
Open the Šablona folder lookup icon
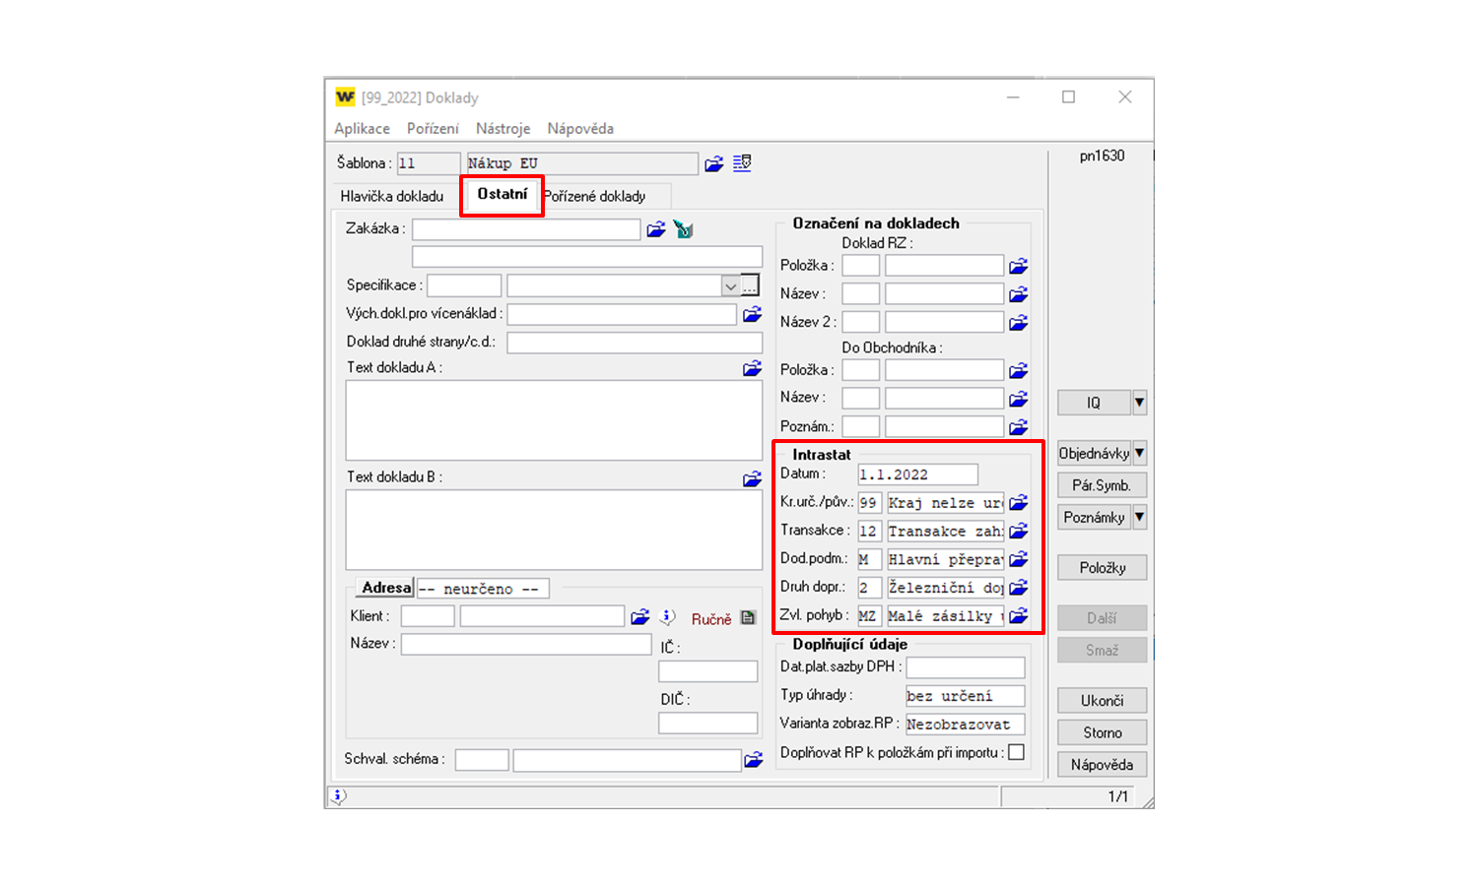coord(714,163)
